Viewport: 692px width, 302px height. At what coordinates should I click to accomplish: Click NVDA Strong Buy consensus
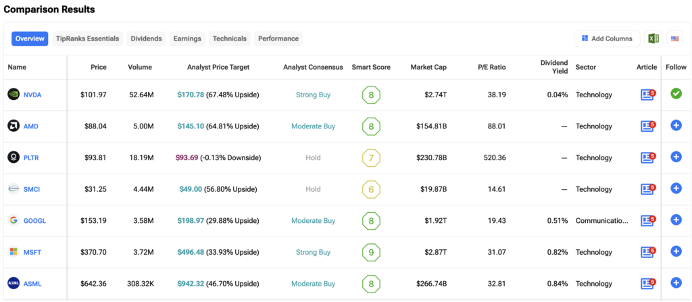click(313, 95)
